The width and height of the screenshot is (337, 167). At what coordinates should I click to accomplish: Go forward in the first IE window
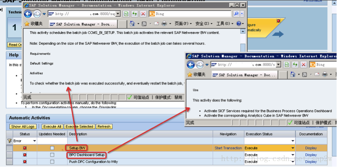[37, 14]
